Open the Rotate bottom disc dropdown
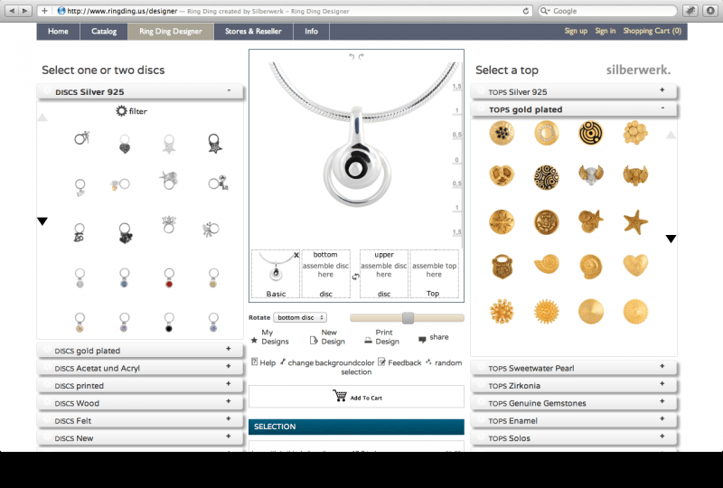The width and height of the screenshot is (723, 488). pos(300,317)
